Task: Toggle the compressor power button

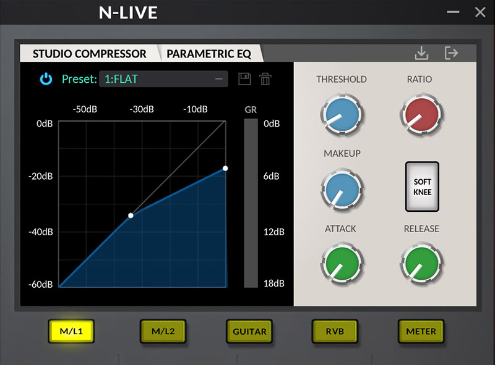Action: tap(46, 79)
